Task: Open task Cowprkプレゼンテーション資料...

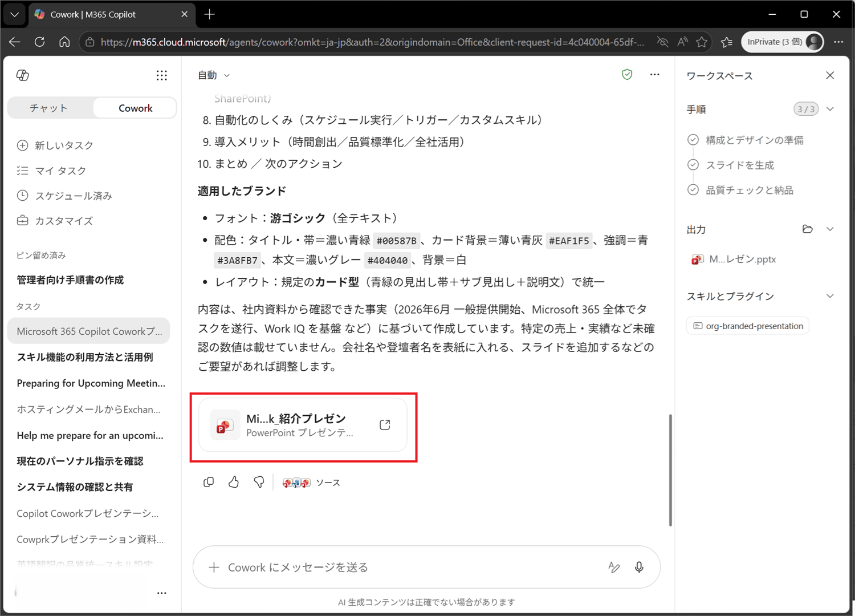Action: (x=89, y=539)
